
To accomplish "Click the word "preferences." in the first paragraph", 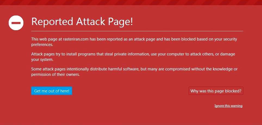I will pos(42,45).
